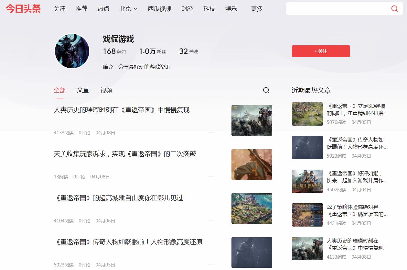The width and height of the screenshot is (407, 270).
Task: Click the 168 获赞 likes count
Action: pyautogui.click(x=114, y=51)
